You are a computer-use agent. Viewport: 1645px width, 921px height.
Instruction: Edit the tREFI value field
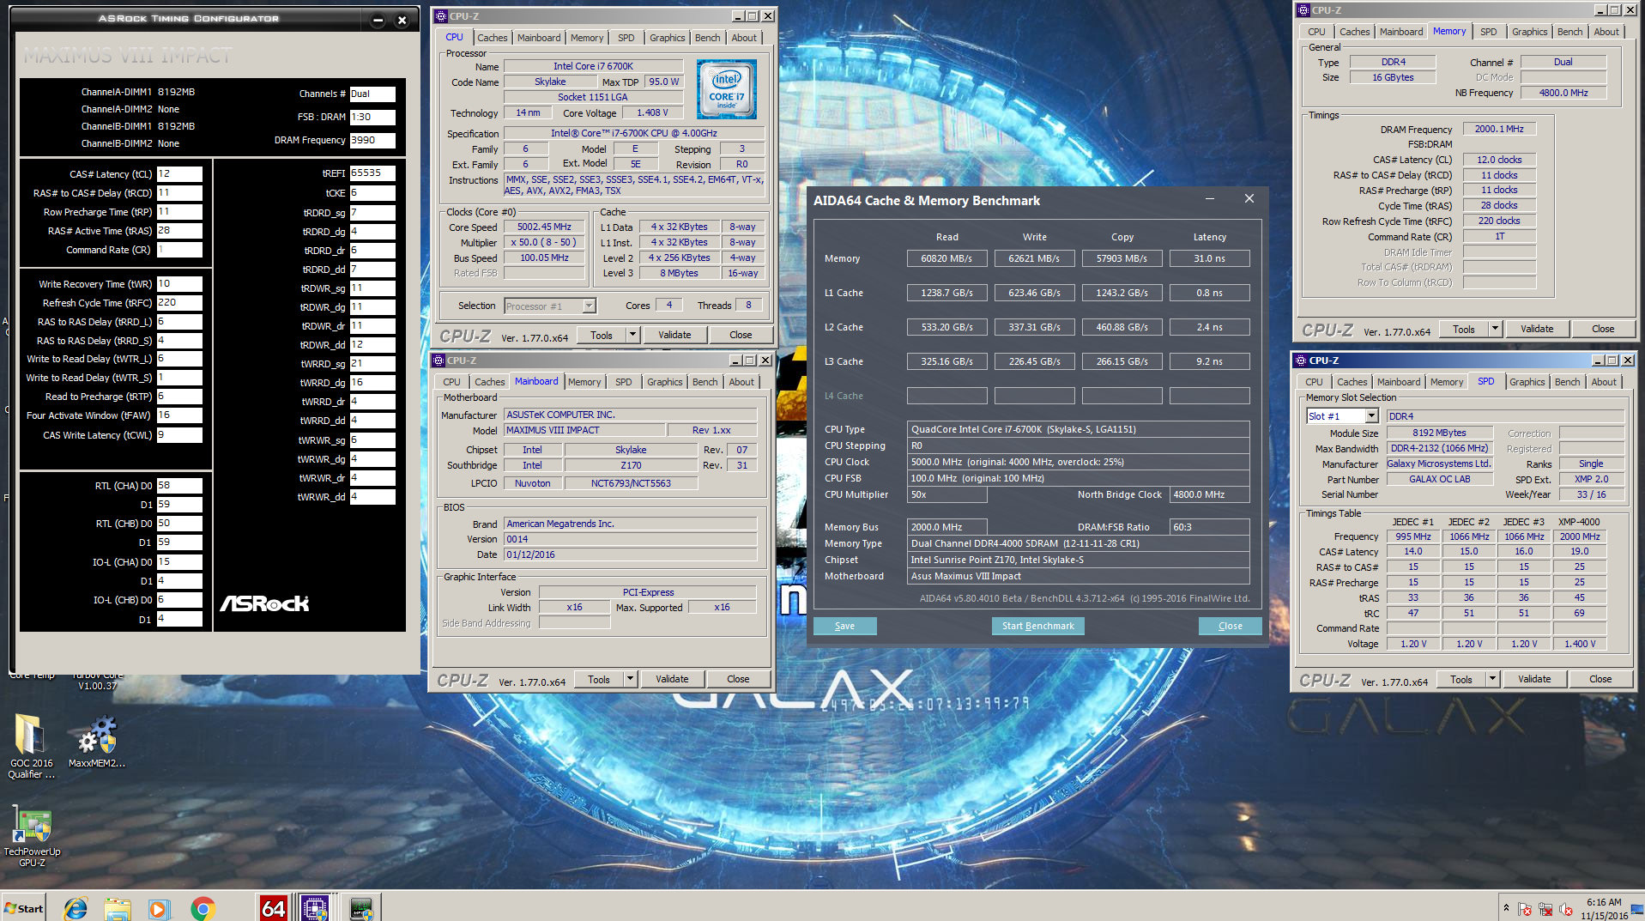click(x=372, y=173)
